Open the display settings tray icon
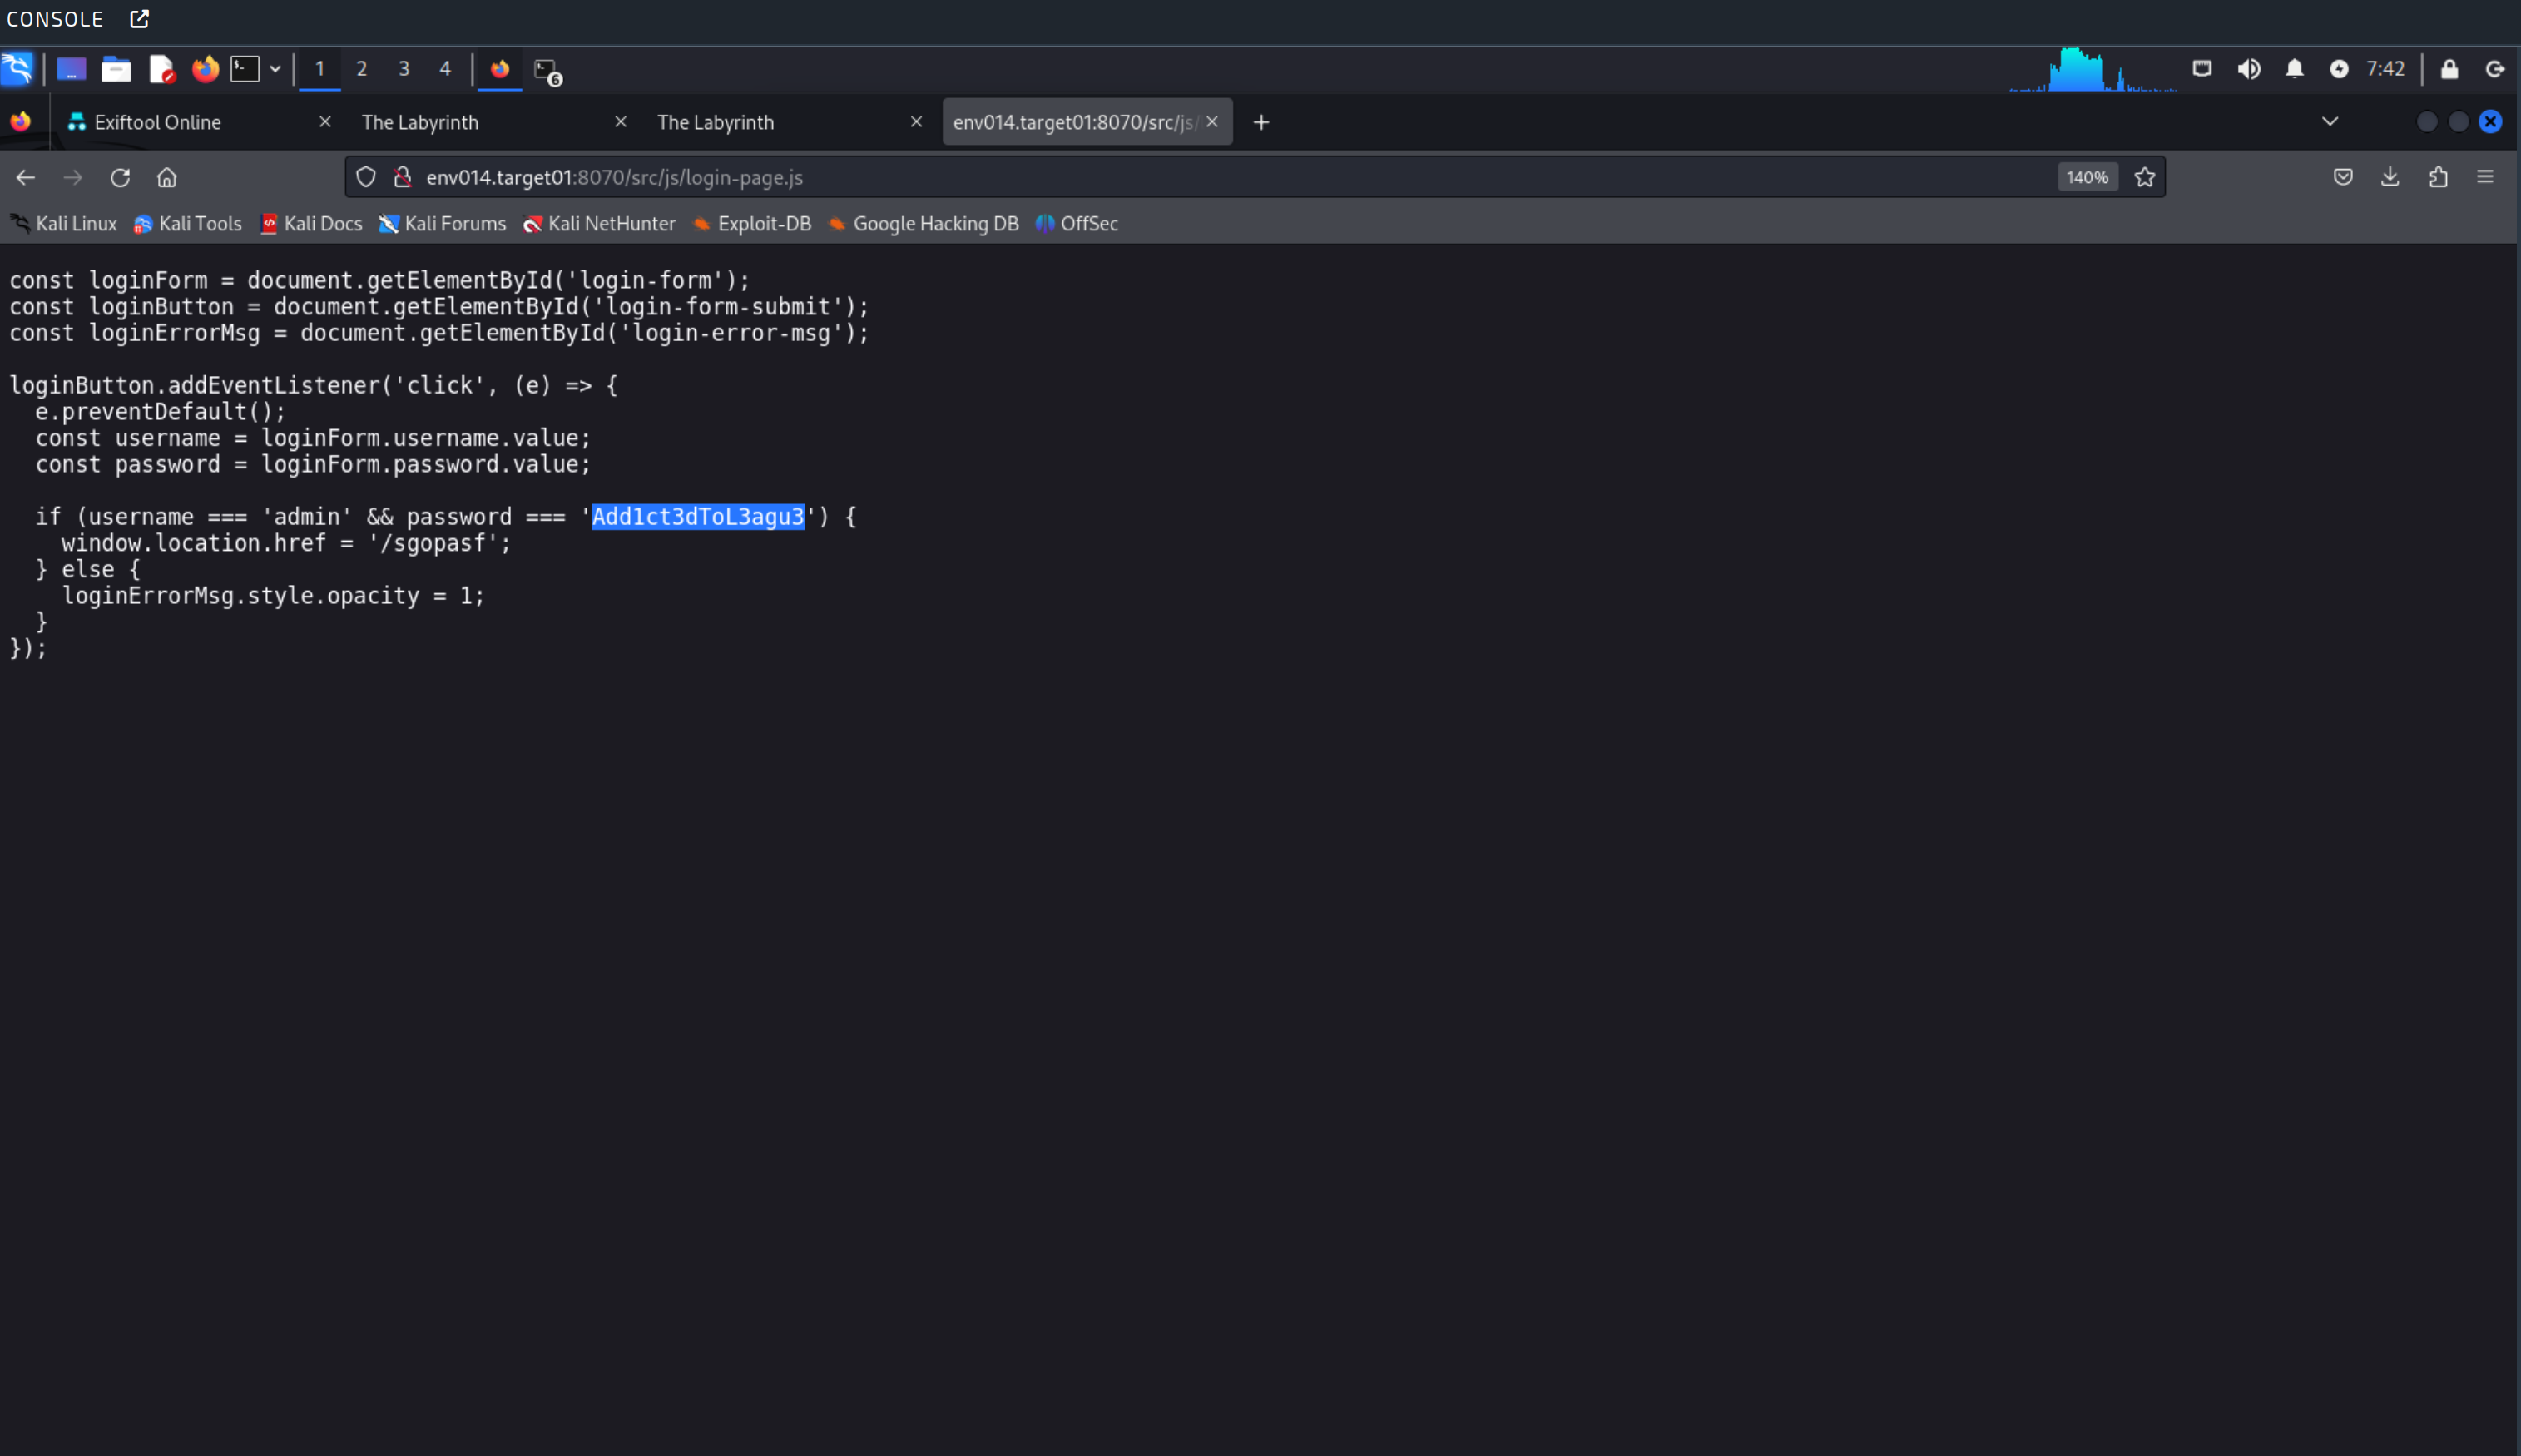 click(x=2202, y=69)
